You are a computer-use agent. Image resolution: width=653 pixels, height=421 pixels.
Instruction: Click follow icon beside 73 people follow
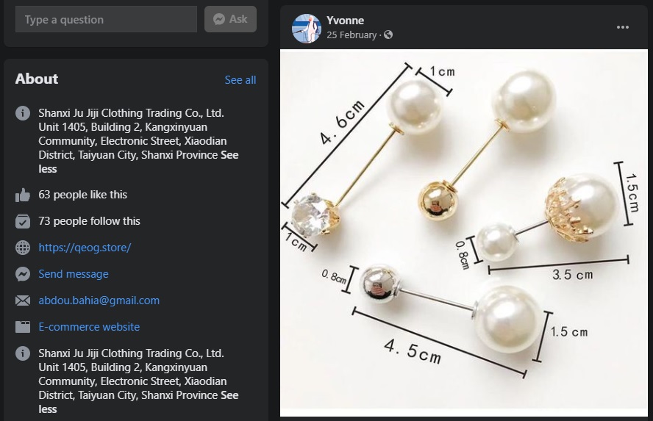(23, 221)
